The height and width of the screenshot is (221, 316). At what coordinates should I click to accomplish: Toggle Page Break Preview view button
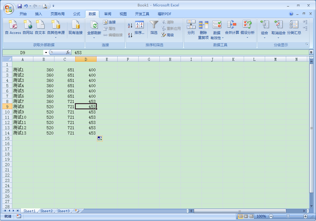pyautogui.click(x=251, y=216)
